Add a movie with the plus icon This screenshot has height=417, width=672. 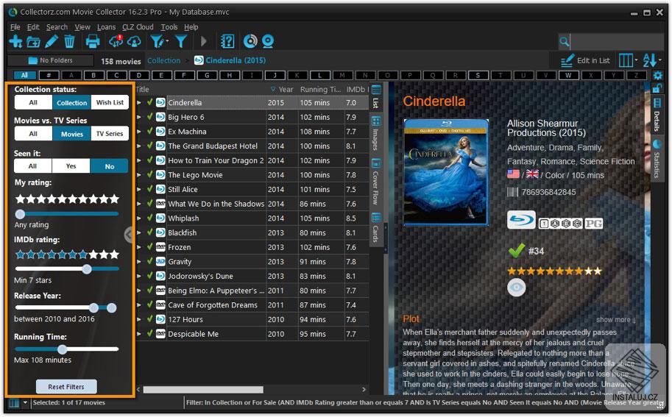16,41
